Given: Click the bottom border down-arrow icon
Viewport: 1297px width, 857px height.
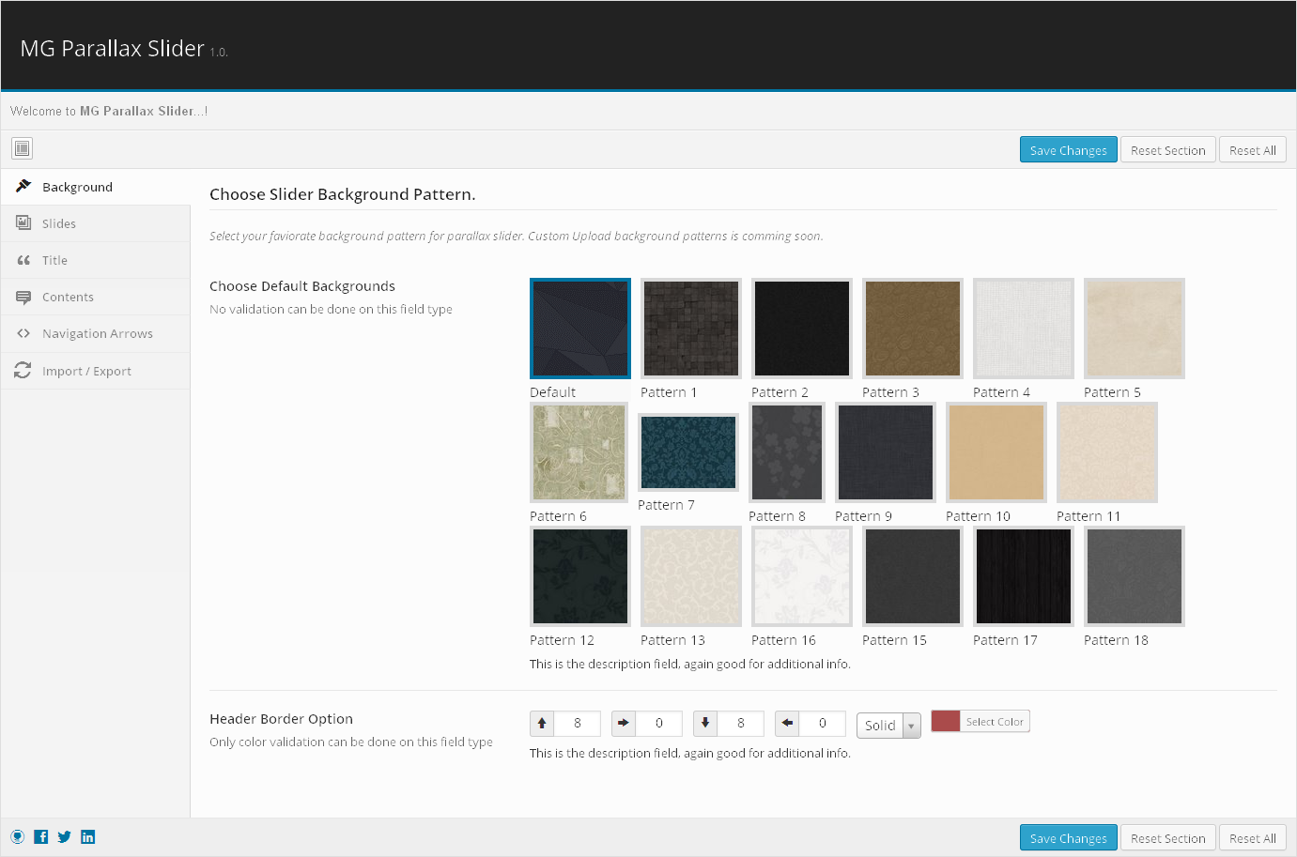Looking at the screenshot, I should 705,723.
